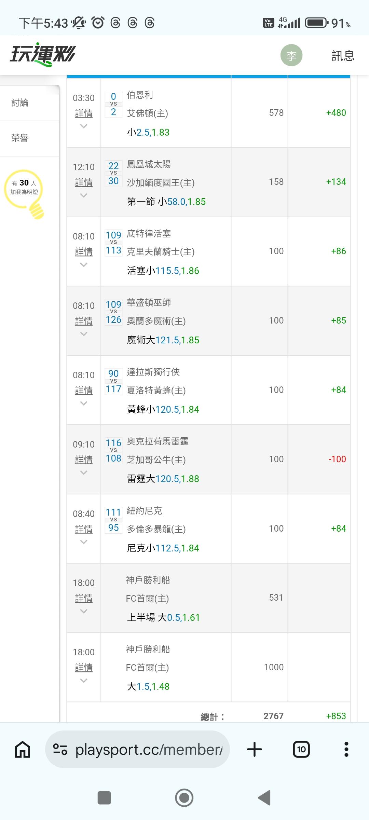Switch to the 榮譽 side tab

click(x=20, y=138)
